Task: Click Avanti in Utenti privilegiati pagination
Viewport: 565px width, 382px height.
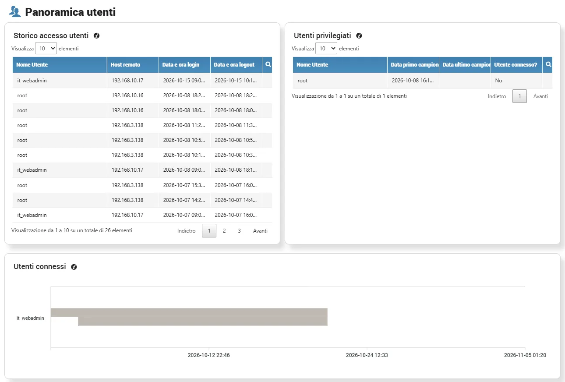Action: 540,96
